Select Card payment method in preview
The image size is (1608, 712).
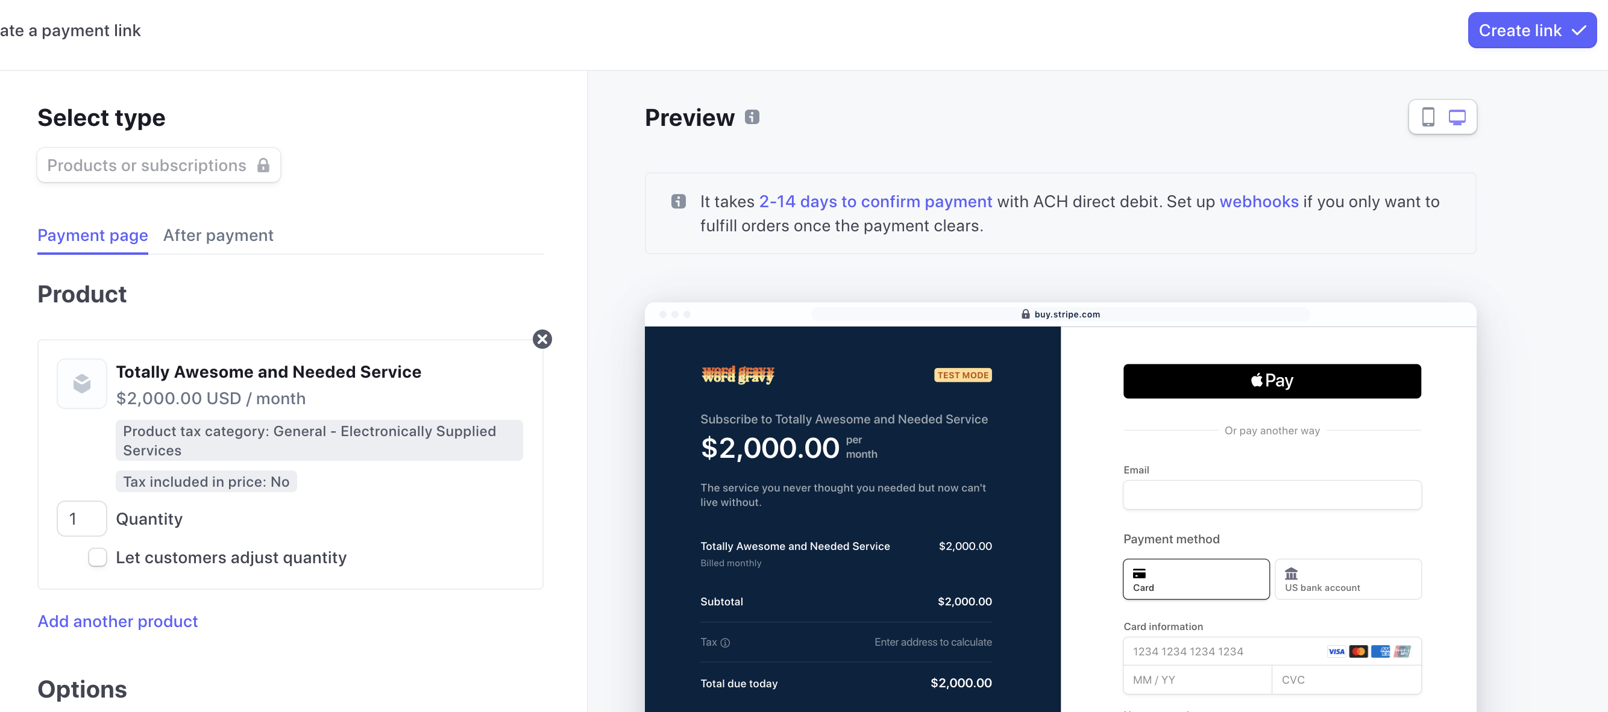pyautogui.click(x=1195, y=579)
